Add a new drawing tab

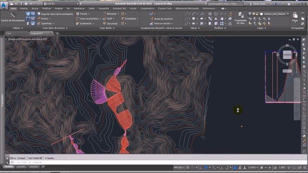57,34
